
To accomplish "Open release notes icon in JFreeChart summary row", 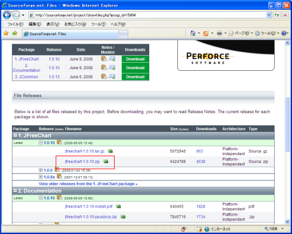I will click(103, 59).
